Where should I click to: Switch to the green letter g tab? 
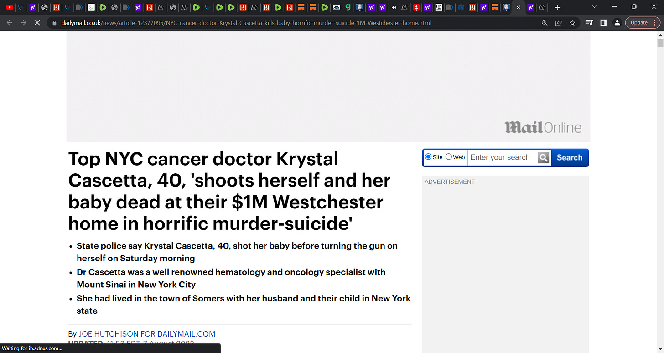click(x=348, y=7)
